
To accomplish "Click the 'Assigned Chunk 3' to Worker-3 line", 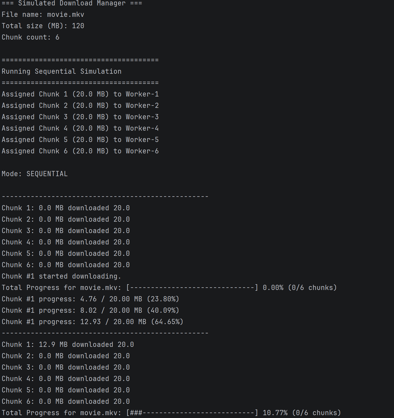I will [x=80, y=117].
